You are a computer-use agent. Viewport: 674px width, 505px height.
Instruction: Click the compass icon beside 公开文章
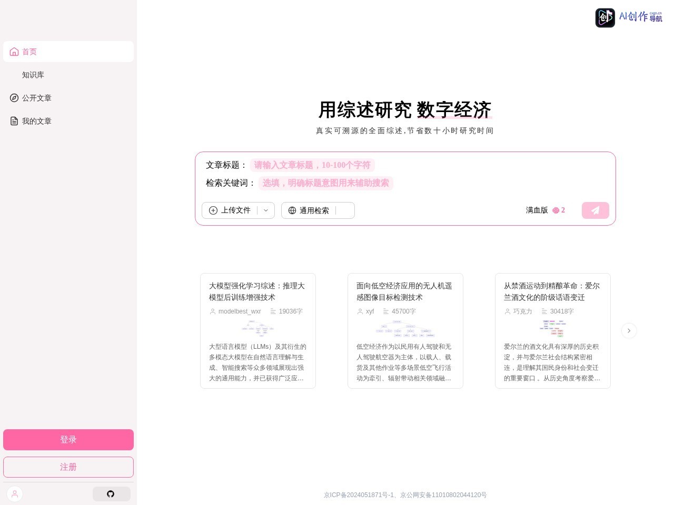(14, 98)
